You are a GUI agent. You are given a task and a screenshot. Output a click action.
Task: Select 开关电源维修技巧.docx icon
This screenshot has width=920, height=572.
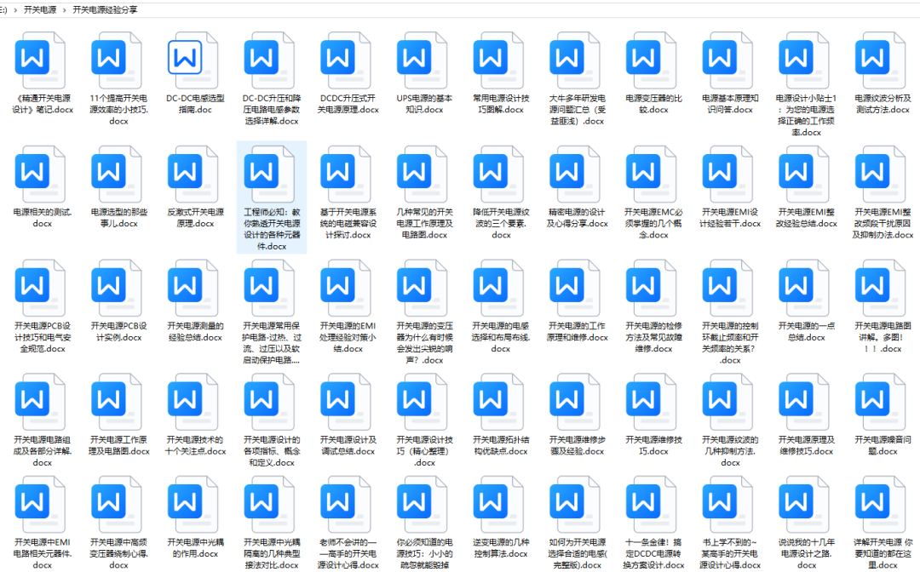(x=651, y=402)
